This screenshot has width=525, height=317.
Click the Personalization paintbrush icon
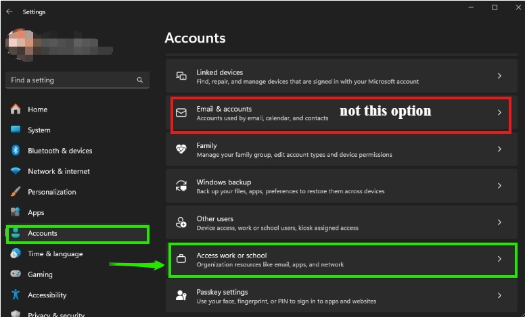[x=16, y=191]
